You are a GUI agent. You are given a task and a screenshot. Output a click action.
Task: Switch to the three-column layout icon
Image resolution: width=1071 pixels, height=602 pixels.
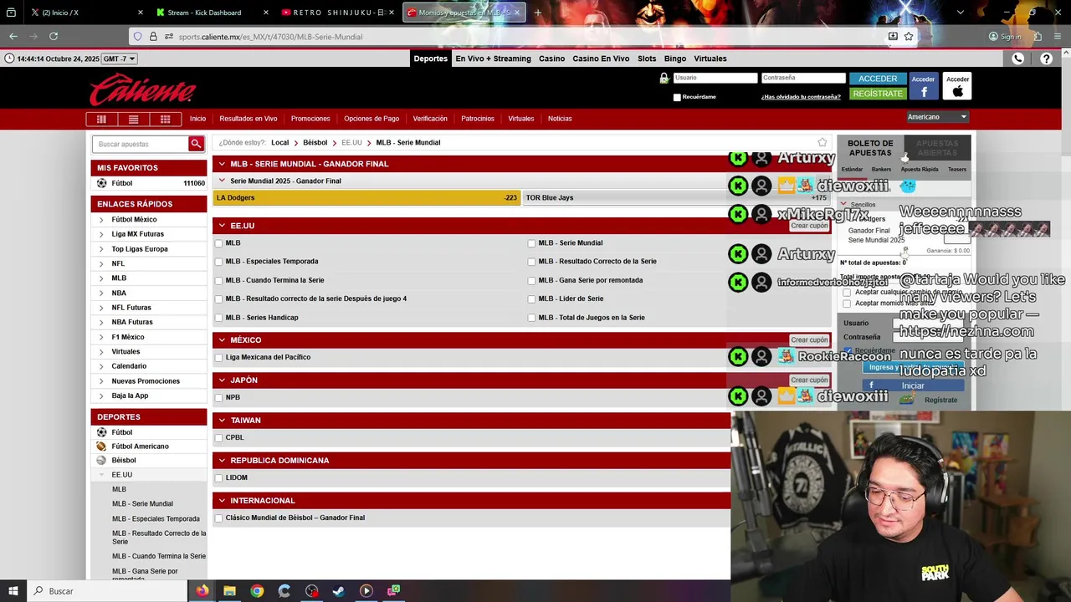coord(101,119)
